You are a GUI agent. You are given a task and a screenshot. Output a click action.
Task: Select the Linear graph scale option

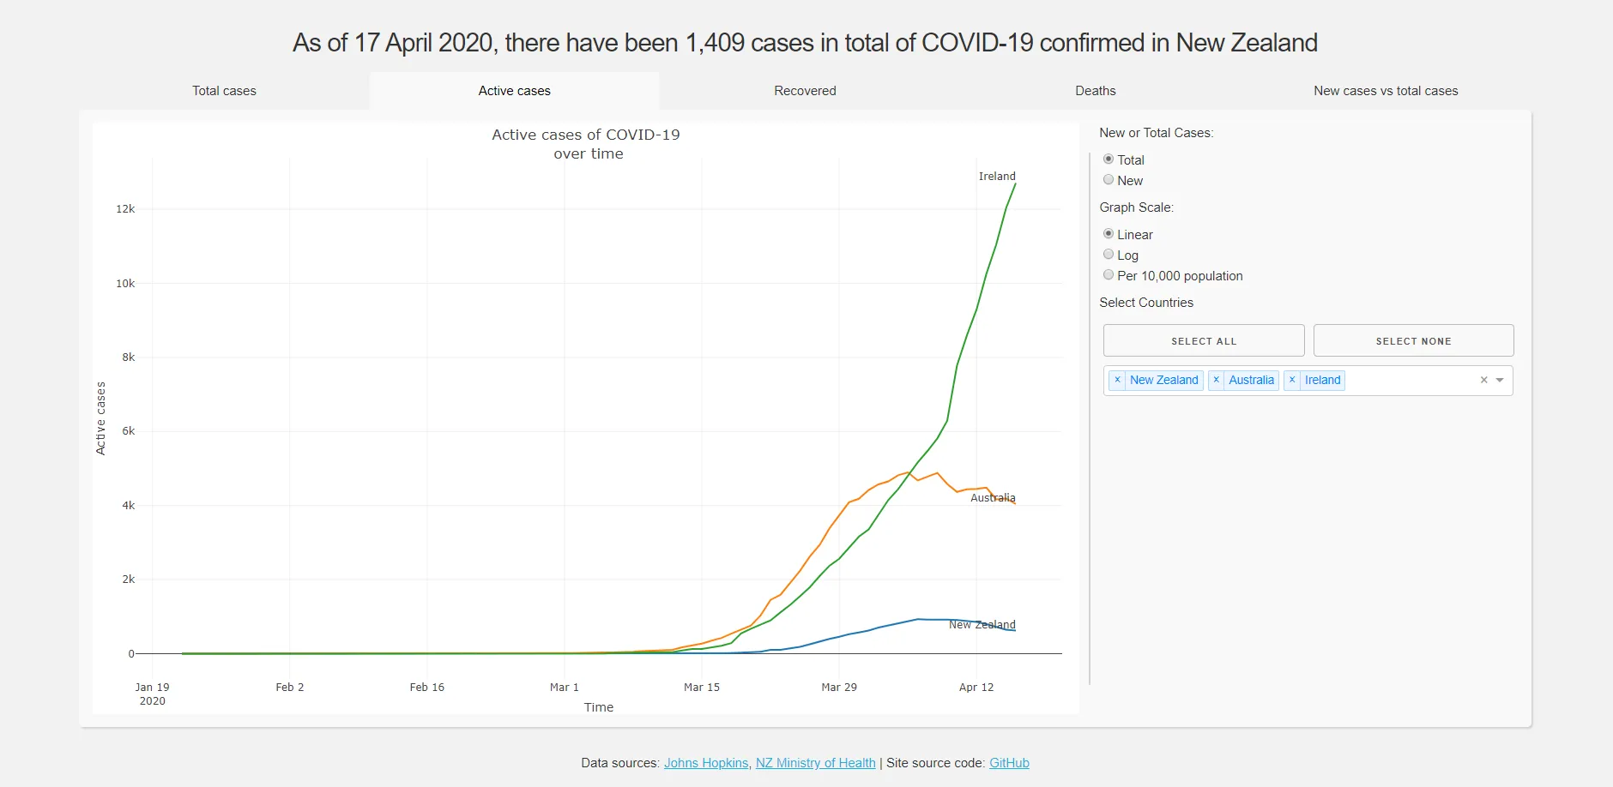click(1109, 233)
